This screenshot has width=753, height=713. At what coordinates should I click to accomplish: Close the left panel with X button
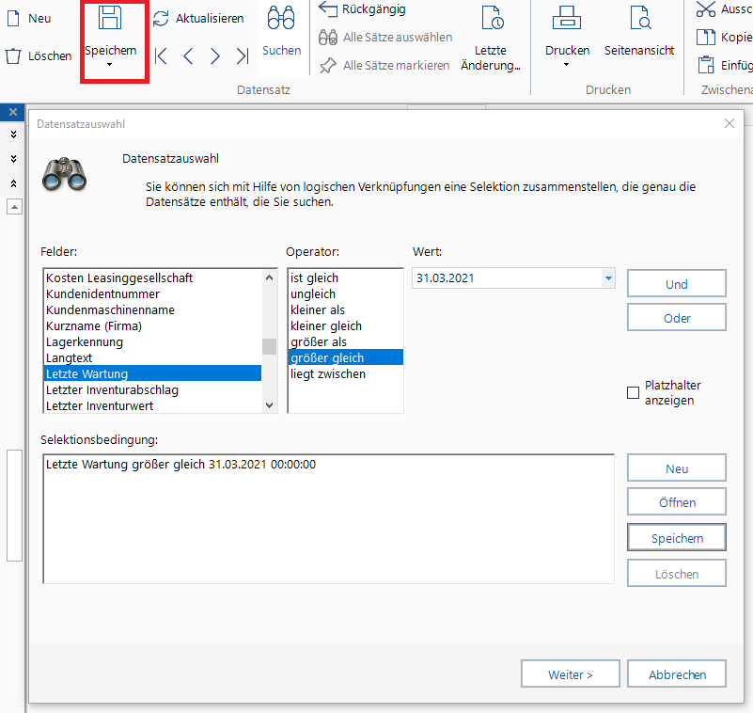click(x=13, y=112)
